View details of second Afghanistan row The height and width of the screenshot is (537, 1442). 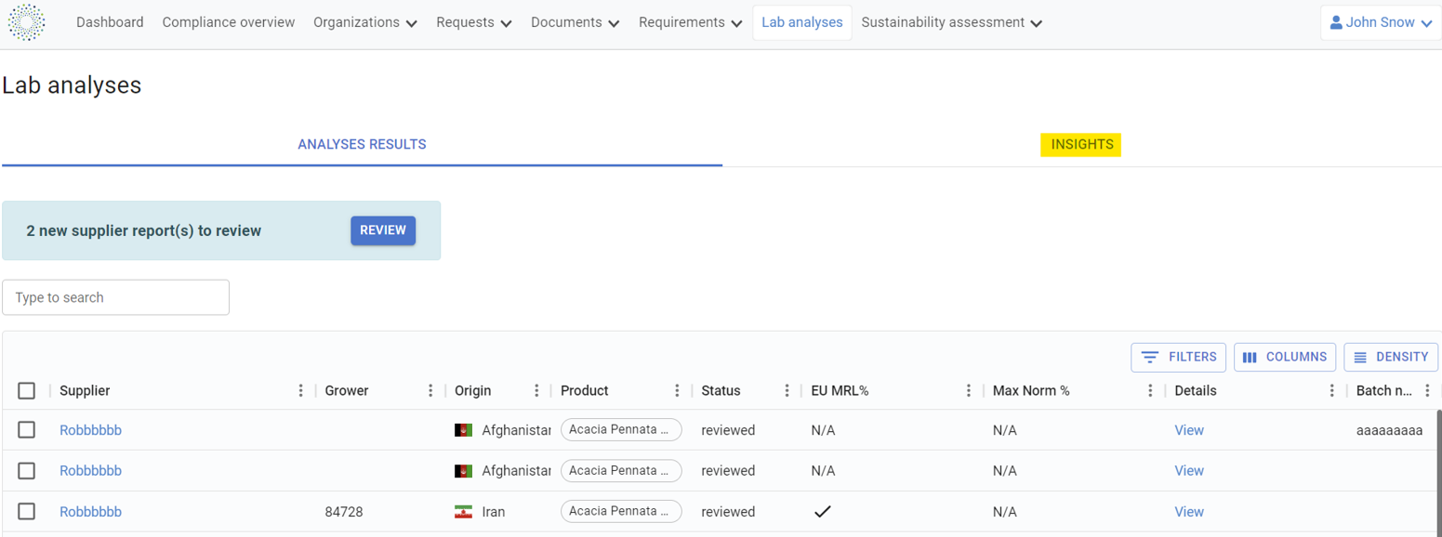(x=1189, y=471)
